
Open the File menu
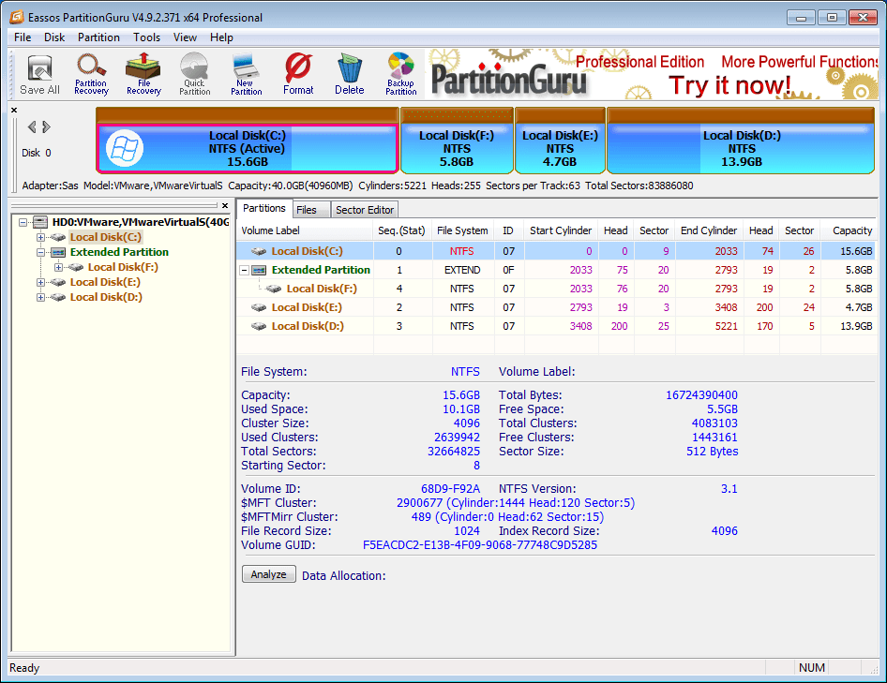(x=23, y=37)
